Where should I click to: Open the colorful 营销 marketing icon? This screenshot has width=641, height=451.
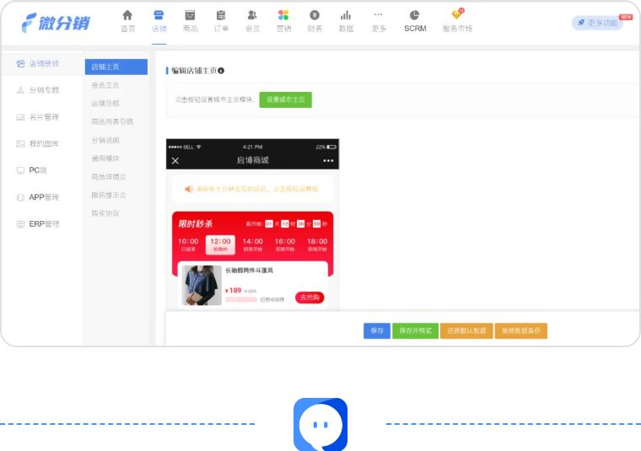pyautogui.click(x=283, y=15)
